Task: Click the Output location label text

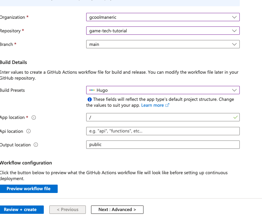Action: point(15,145)
